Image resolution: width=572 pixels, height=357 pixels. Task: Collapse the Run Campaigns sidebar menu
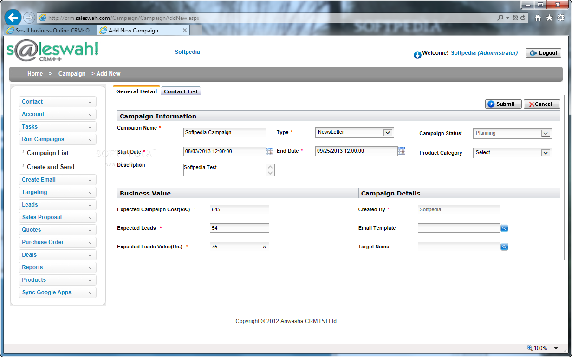58,139
